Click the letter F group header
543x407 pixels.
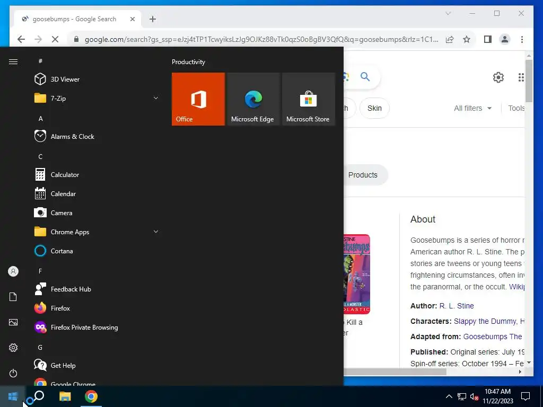point(40,271)
